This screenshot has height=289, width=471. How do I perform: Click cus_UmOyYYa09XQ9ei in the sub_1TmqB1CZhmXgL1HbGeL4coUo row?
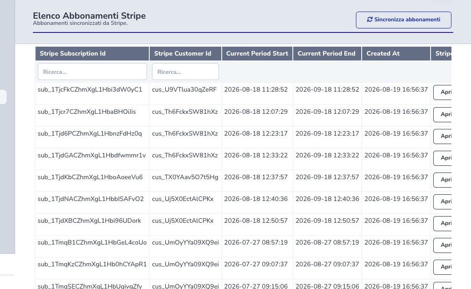point(185,242)
